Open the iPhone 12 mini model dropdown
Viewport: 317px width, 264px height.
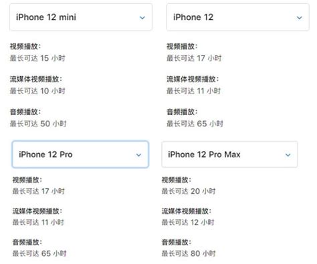coord(81,17)
